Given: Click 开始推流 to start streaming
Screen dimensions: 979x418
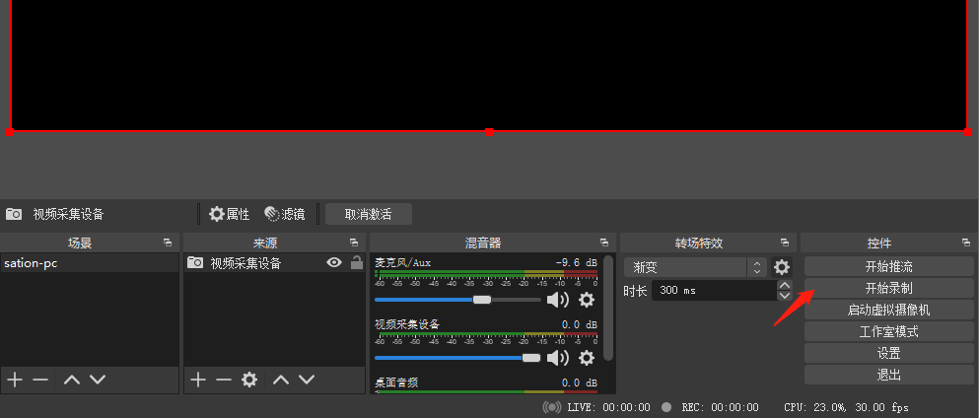Looking at the screenshot, I should (888, 267).
